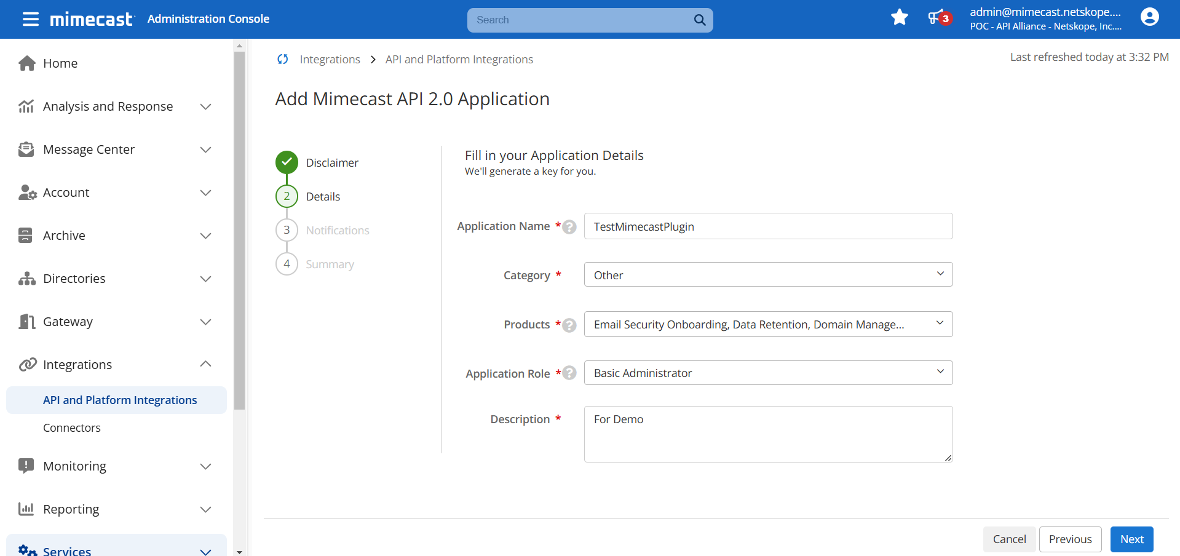Open the Reporting sidebar section

pos(71,509)
